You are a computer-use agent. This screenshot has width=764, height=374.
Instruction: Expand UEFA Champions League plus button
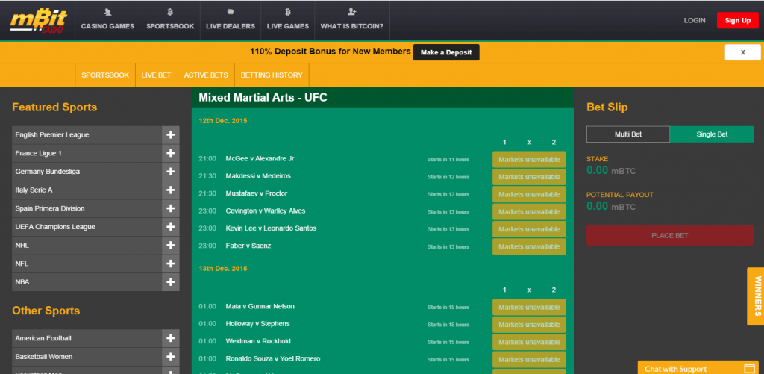[x=171, y=227]
